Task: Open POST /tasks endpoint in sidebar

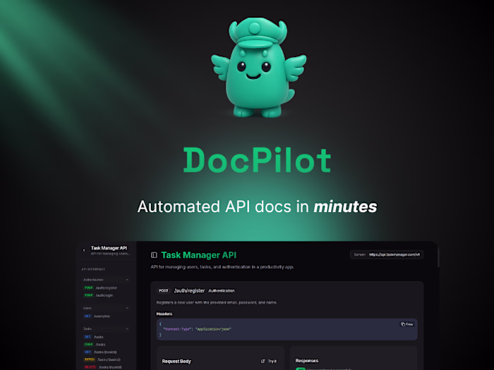Action: tap(95, 345)
